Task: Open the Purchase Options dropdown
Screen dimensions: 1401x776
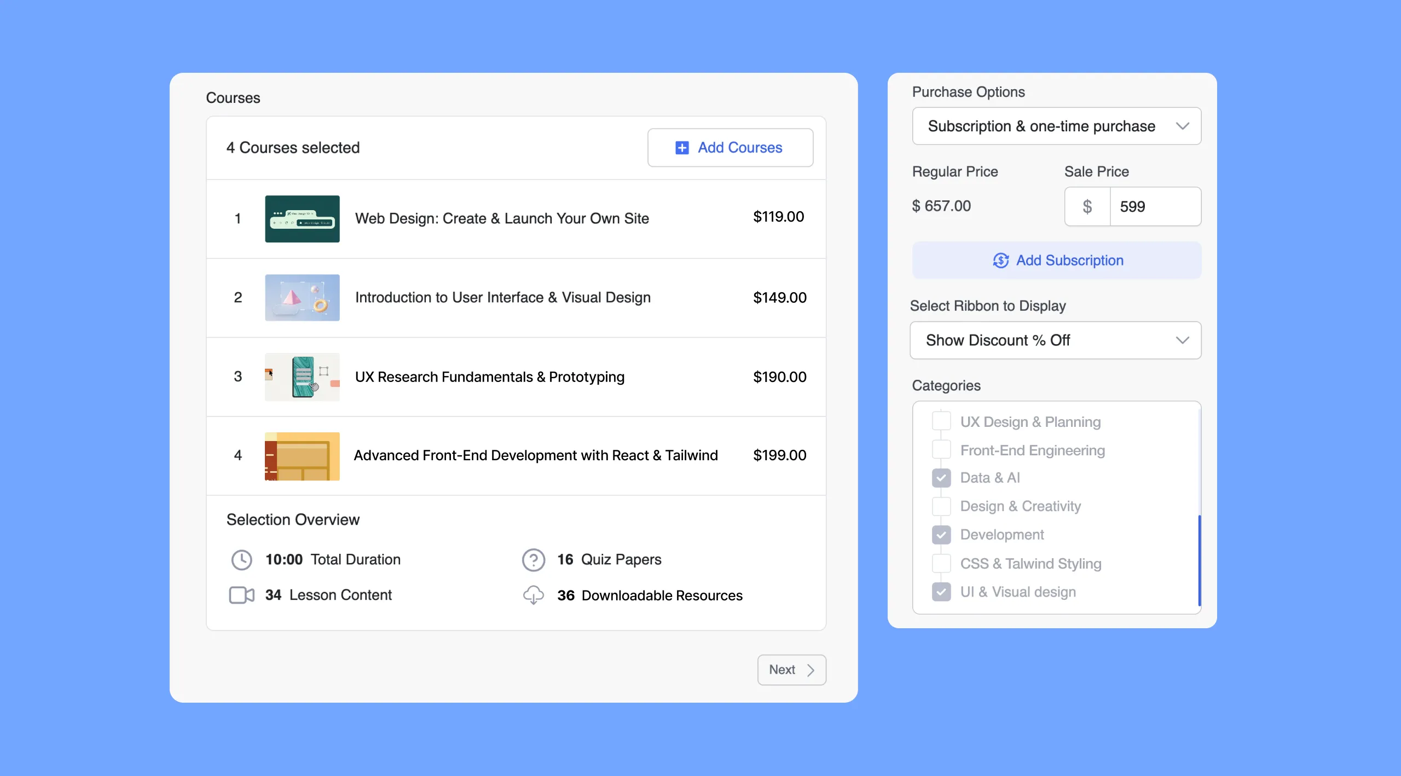Action: coord(1057,126)
